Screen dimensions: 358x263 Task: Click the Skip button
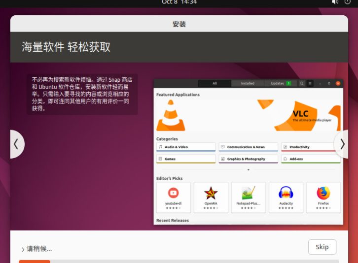tap(322, 247)
